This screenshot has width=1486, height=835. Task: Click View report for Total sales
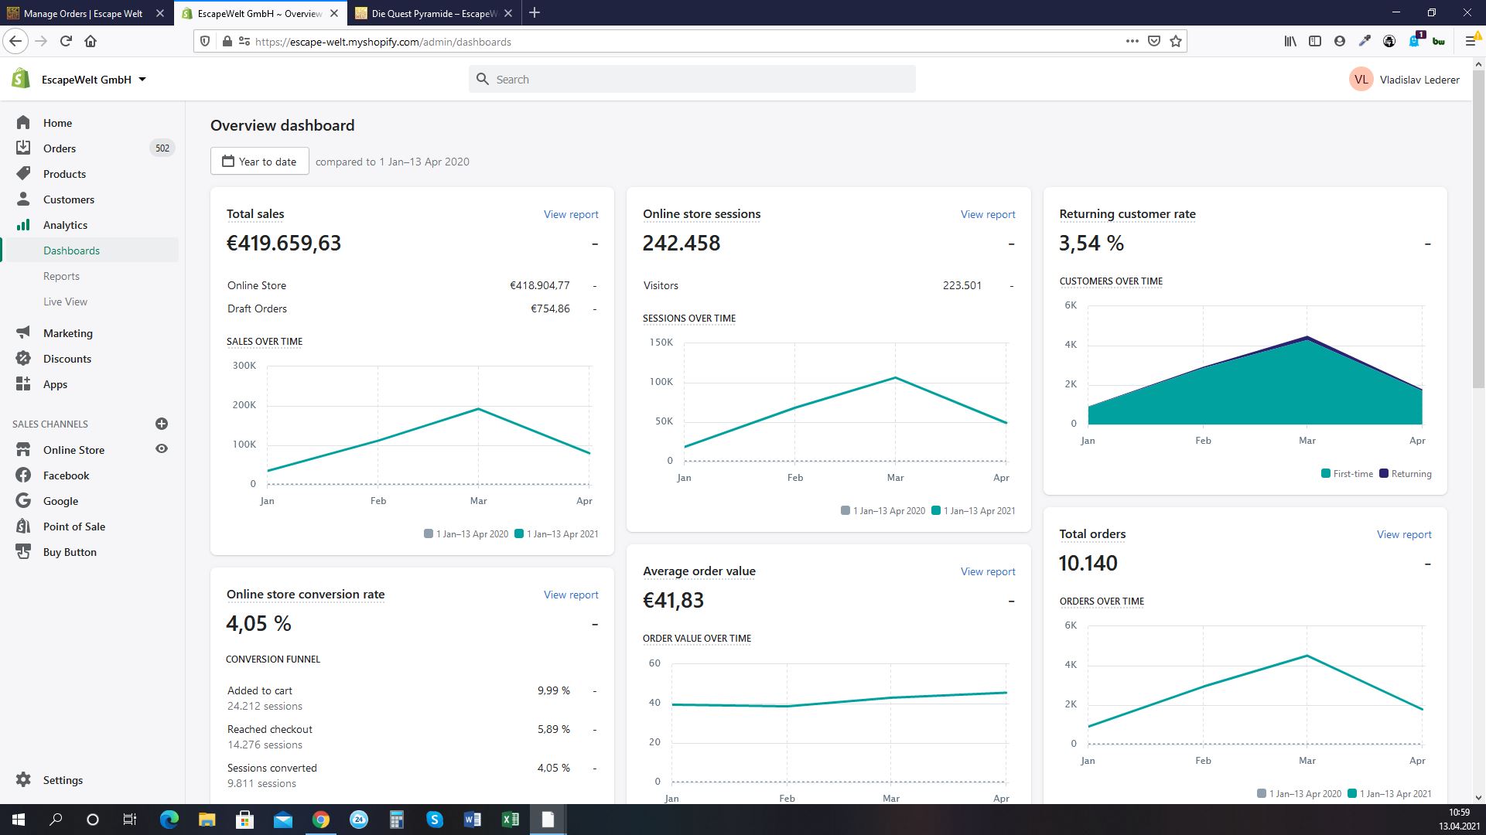(570, 214)
